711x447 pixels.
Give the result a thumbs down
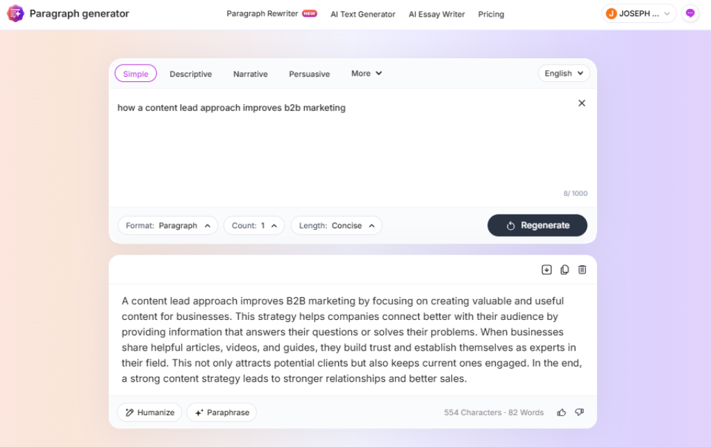[579, 412]
